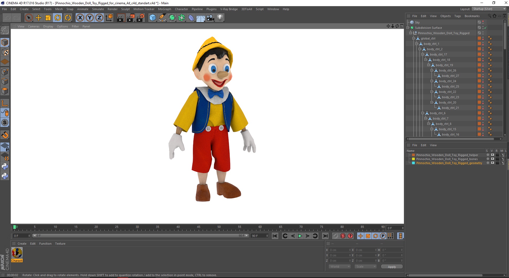509x278 pixels.
Task: Toggle position keyframe recording
Action: (x=361, y=236)
